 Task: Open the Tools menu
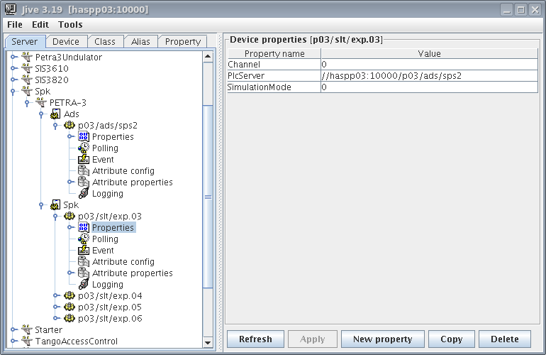pos(70,24)
